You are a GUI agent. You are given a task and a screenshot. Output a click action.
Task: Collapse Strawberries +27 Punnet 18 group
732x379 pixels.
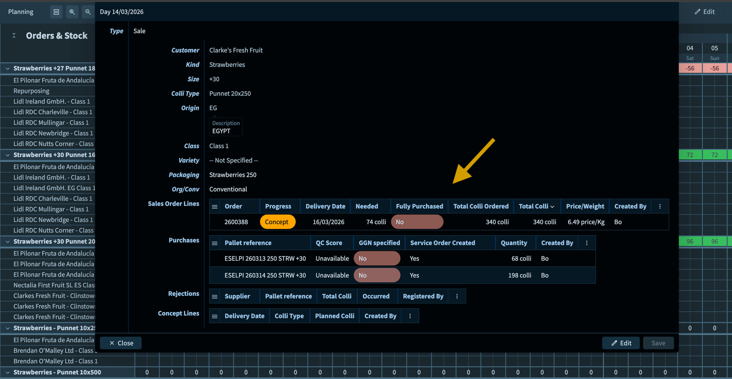(8, 69)
